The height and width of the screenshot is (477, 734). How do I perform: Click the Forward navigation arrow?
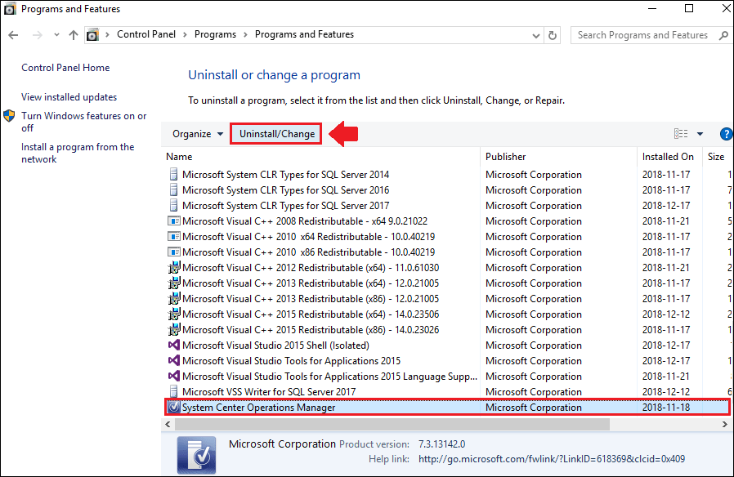pos(38,35)
